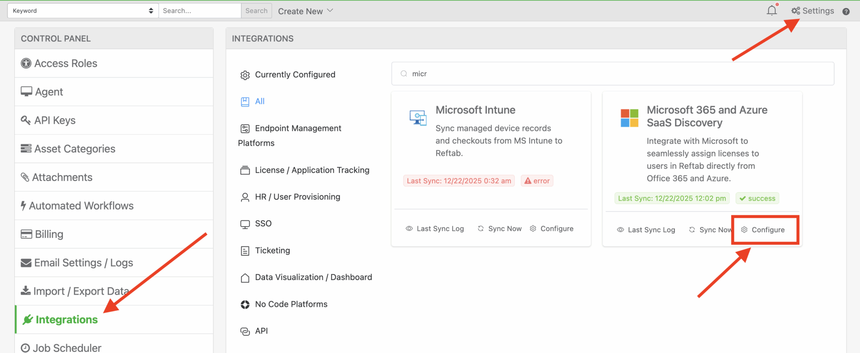Click the SSO monitor icon
Viewport: 860px width, 353px height.
point(245,224)
